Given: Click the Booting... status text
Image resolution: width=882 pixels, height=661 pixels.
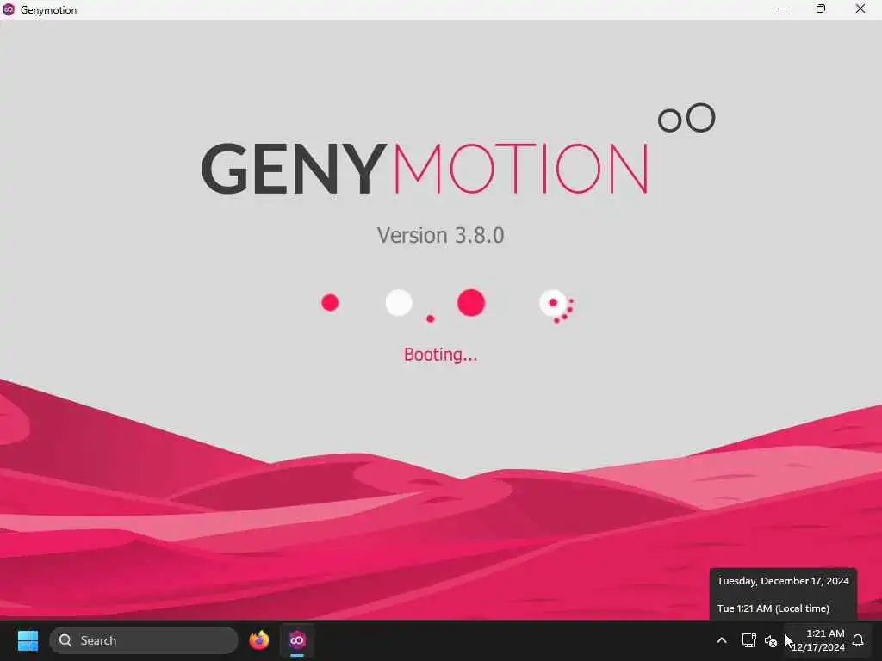Looking at the screenshot, I should coord(440,355).
